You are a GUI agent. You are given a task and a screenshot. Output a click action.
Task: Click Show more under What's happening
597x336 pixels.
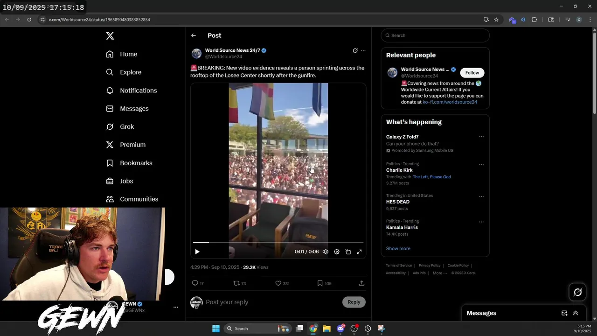(x=398, y=249)
